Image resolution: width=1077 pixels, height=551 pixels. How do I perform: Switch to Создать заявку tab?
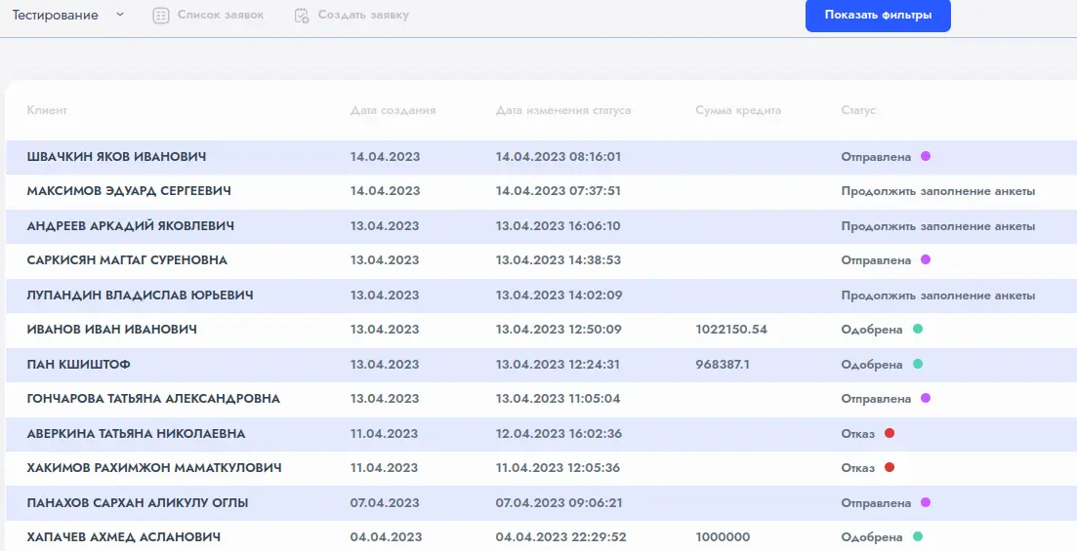pyautogui.click(x=363, y=16)
